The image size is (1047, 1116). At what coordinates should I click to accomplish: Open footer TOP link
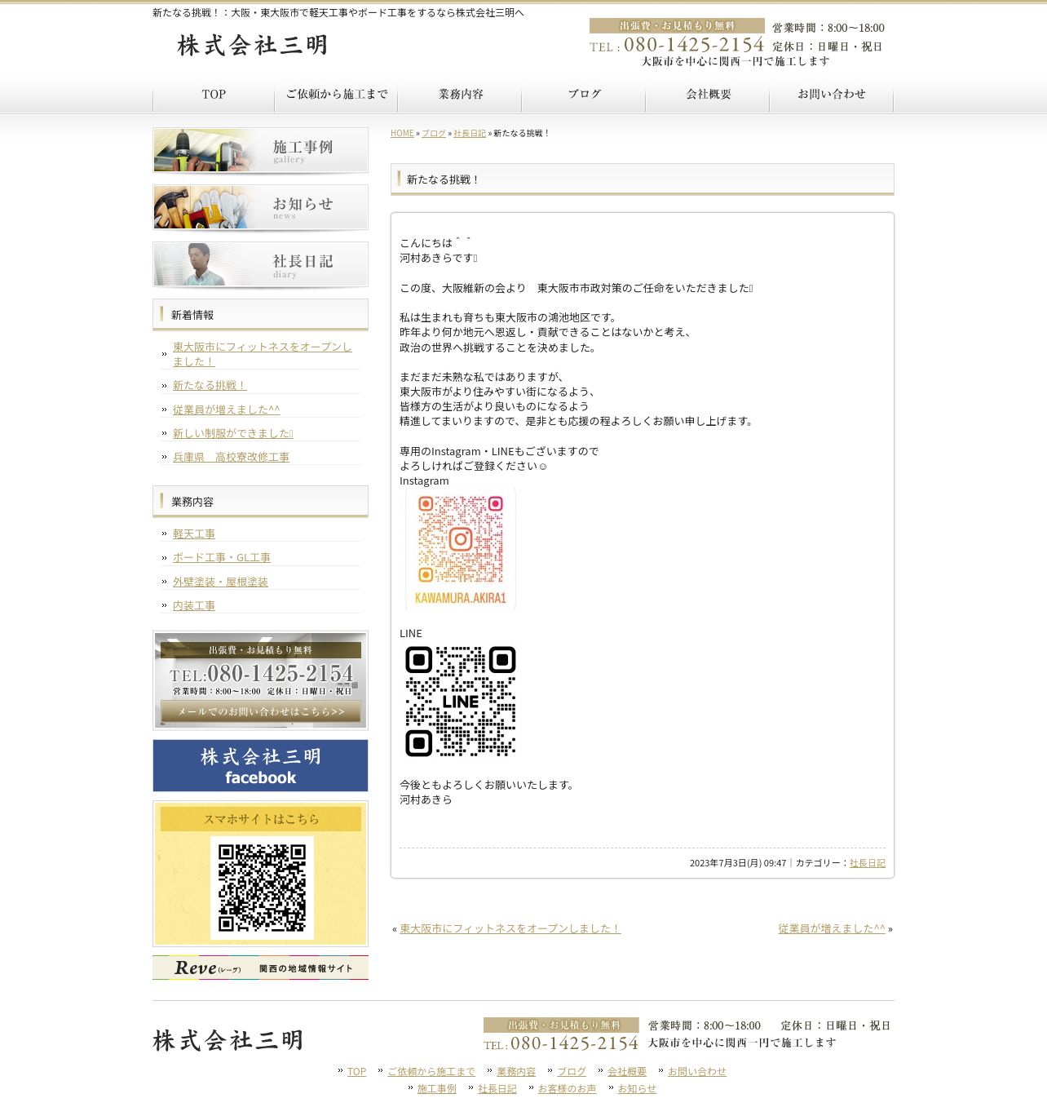pos(357,1072)
